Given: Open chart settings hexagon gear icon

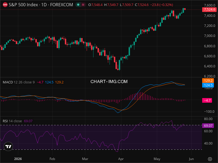Looking at the screenshot, I should [210, 159].
